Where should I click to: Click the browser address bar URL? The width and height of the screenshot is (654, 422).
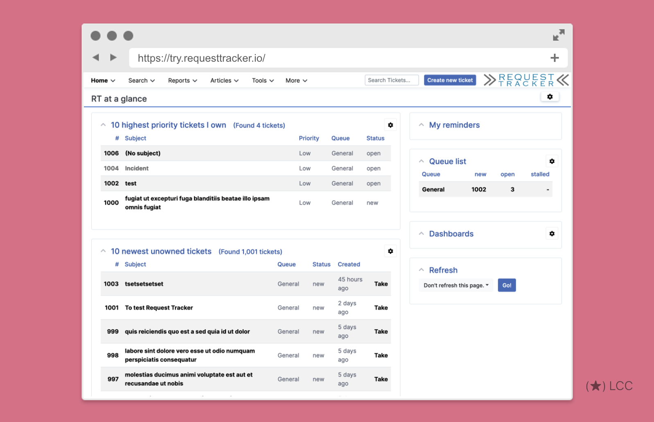[201, 58]
